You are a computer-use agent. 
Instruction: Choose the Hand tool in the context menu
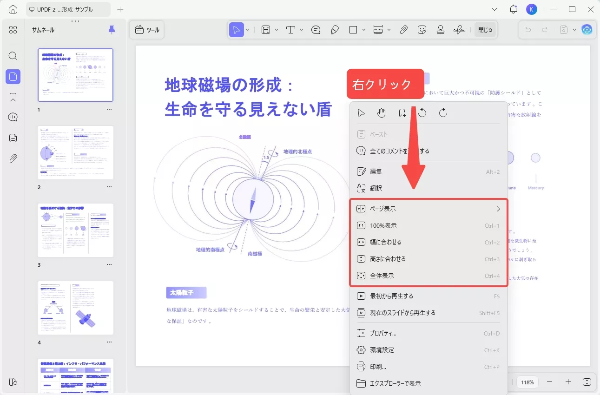pyautogui.click(x=382, y=112)
